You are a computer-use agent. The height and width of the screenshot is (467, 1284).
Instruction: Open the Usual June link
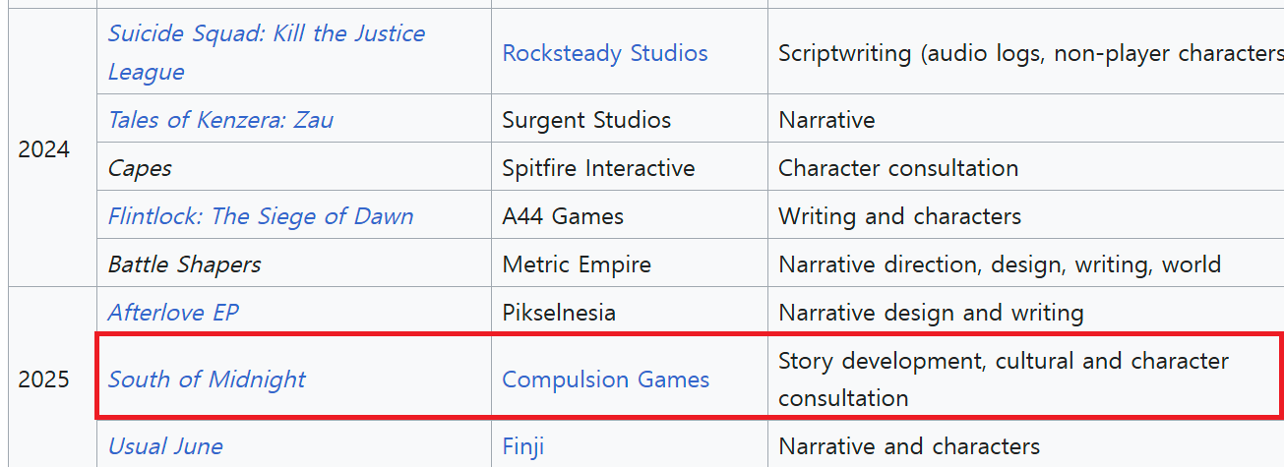(x=165, y=445)
